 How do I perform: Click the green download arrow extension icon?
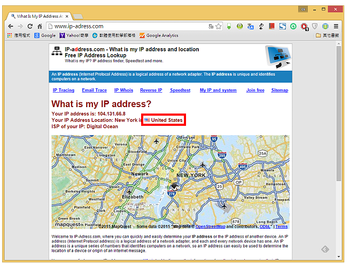(229, 26)
